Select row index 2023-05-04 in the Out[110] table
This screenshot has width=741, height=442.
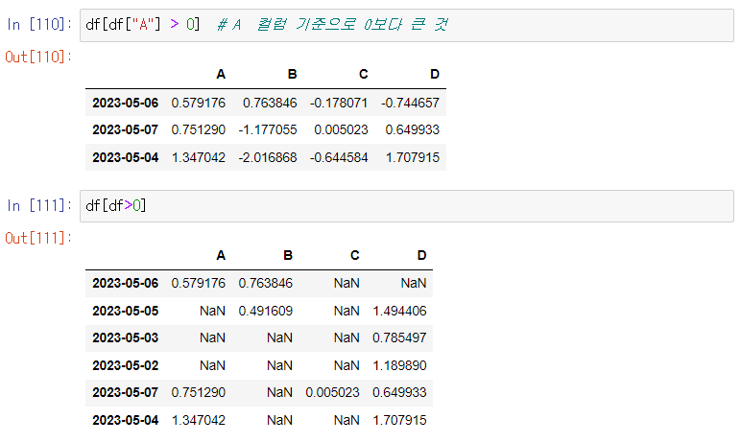(125, 158)
